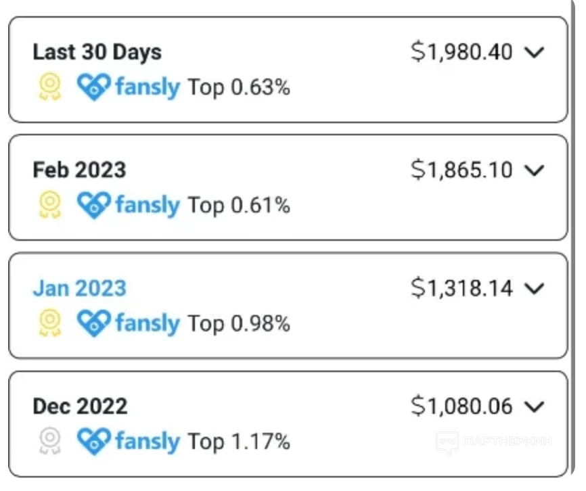Expand the Last 30 Days earnings chevron

pos(535,52)
